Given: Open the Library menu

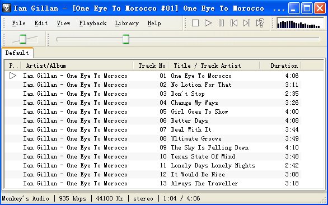Looking at the screenshot, I should click(x=126, y=23).
